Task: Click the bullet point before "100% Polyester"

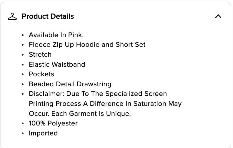Action: point(23,124)
